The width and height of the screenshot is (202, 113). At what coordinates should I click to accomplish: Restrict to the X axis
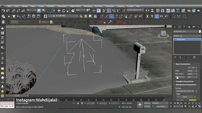pos(147,16)
